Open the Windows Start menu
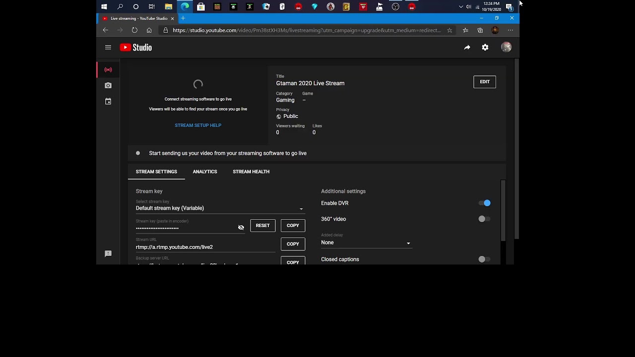The image size is (635, 357). pos(104,6)
